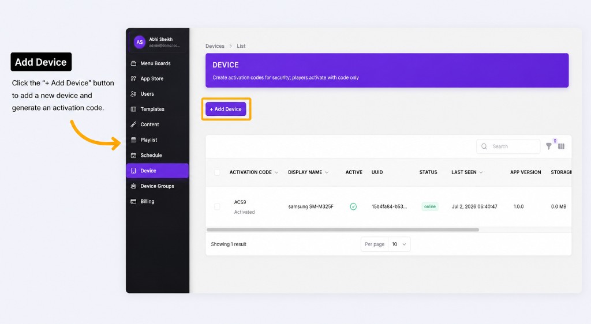The height and width of the screenshot is (324, 591).
Task: Expand the Per page 10 dropdown
Action: pos(399,244)
